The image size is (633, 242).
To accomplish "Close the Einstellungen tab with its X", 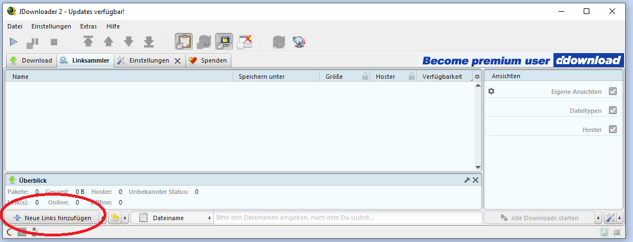I will (177, 61).
